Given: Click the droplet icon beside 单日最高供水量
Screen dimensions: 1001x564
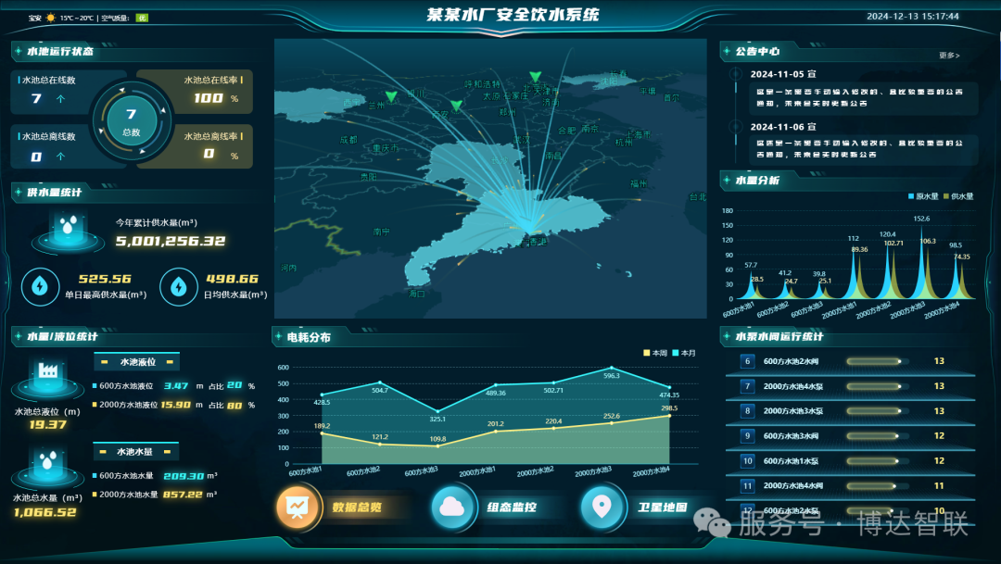Looking at the screenshot, I should [x=40, y=286].
